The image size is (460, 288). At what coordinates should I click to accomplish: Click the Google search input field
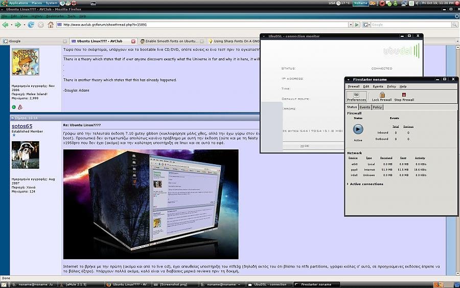coord(411,25)
